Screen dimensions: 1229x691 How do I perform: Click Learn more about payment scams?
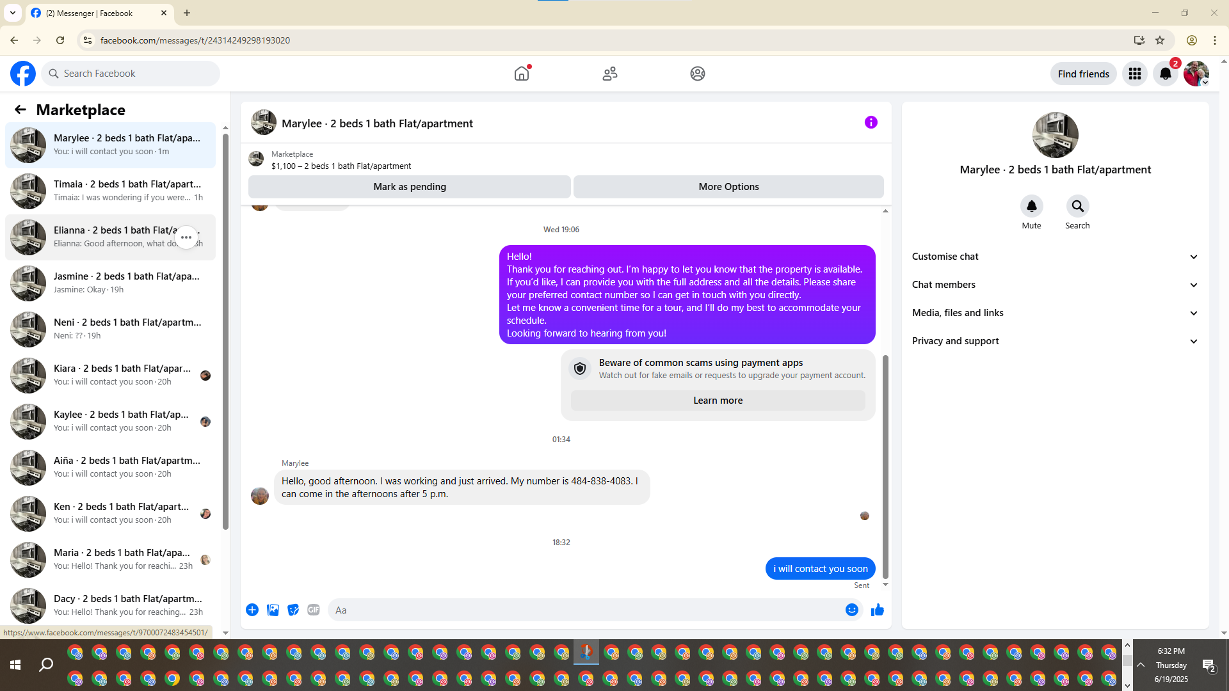click(x=718, y=401)
